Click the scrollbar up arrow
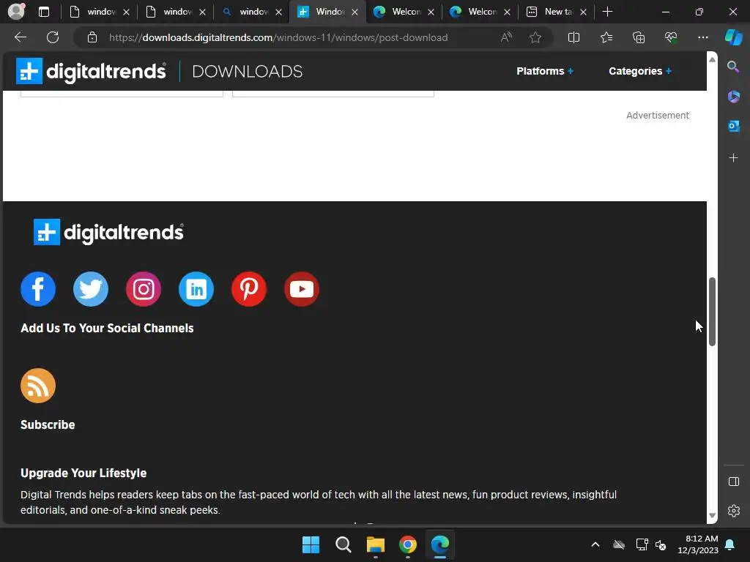This screenshot has height=562, width=750. (x=712, y=60)
